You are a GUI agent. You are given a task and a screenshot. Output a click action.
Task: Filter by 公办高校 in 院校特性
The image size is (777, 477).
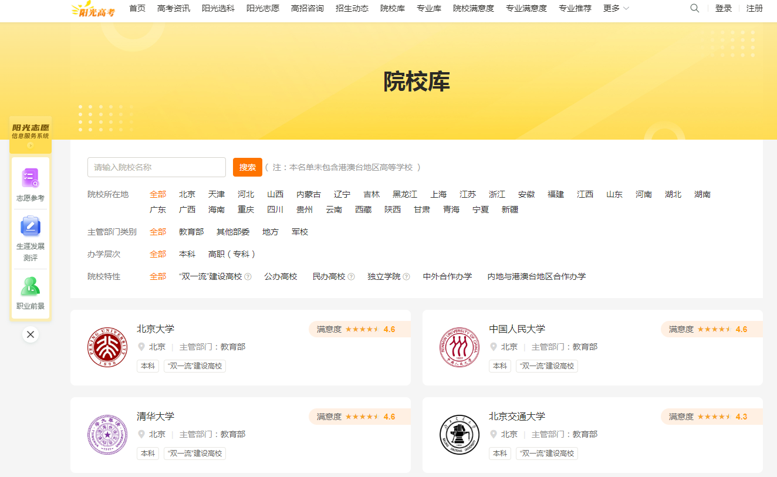pos(281,276)
